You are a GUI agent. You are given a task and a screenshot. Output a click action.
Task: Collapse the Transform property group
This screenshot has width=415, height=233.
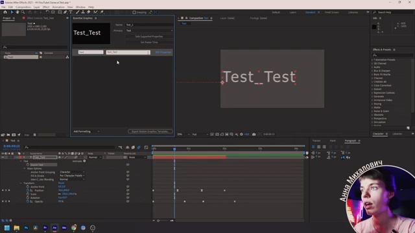coord(21,183)
